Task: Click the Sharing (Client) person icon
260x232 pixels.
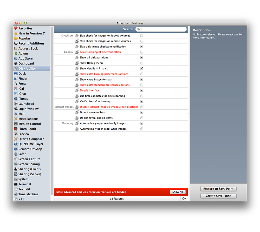Action: 16,169
